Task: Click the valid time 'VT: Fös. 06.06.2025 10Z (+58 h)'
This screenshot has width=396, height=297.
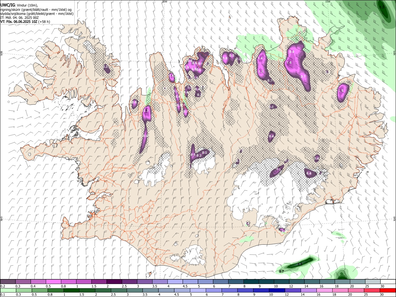Action: (x=25, y=22)
